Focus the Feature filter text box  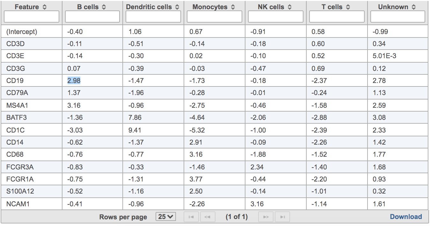pos(32,17)
